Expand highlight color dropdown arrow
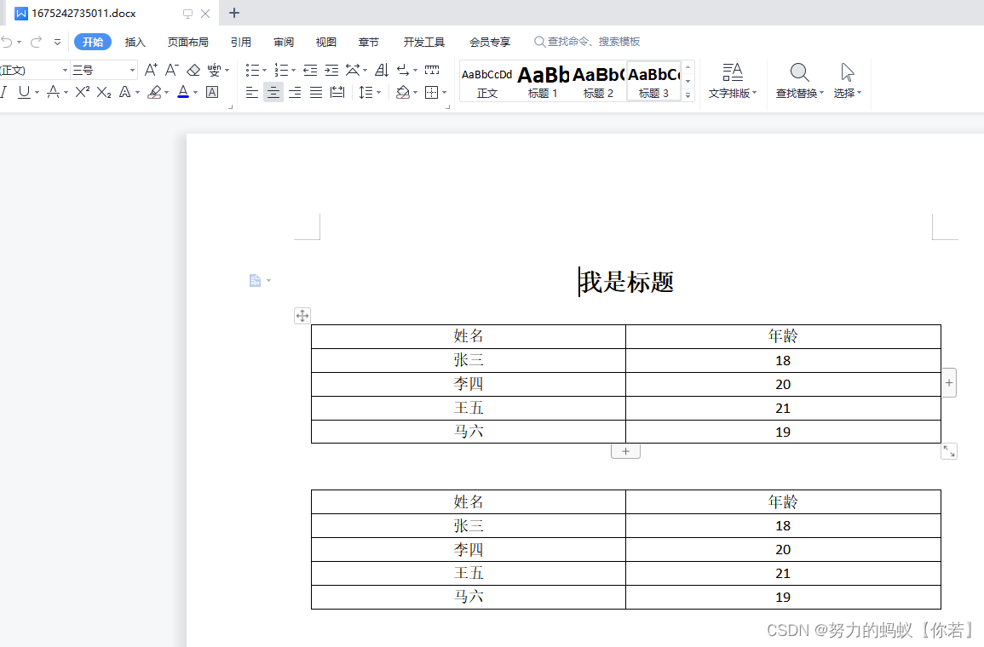Viewport: 984px width, 647px height. 166,93
